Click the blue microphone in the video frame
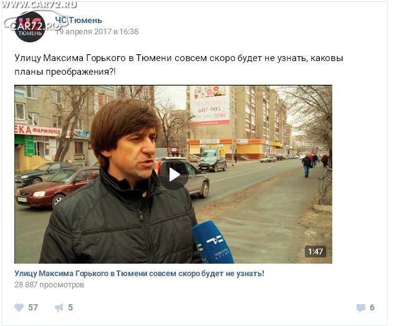This screenshot has height=326, width=399. (213, 242)
